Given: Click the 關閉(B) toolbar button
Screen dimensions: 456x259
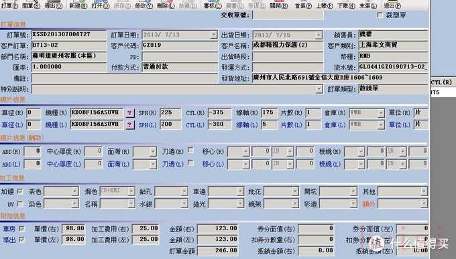Looking at the screenshot, I should pyautogui.click(x=278, y=5).
